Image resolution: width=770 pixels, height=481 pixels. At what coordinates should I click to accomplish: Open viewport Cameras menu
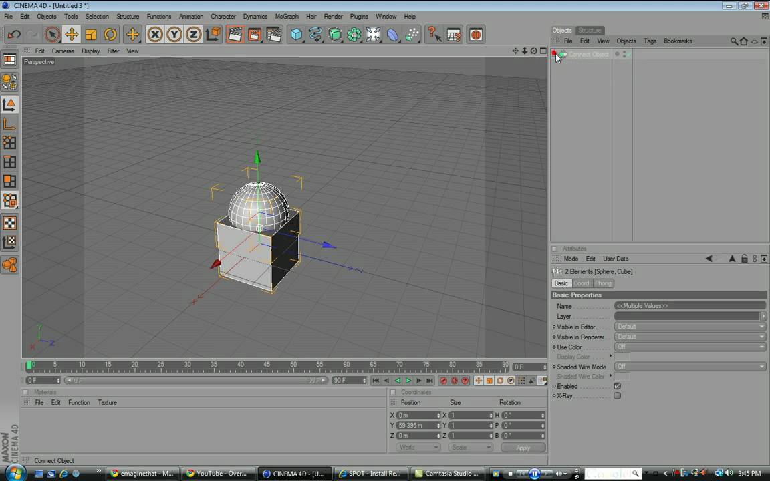[63, 51]
